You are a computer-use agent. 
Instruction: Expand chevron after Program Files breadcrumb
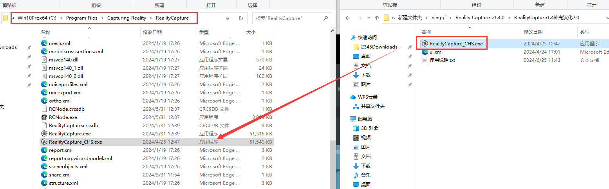point(102,18)
